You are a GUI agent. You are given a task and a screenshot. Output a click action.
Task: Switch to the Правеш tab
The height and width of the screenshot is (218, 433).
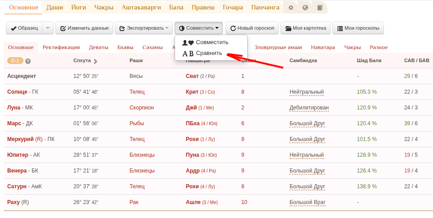pos(203,8)
